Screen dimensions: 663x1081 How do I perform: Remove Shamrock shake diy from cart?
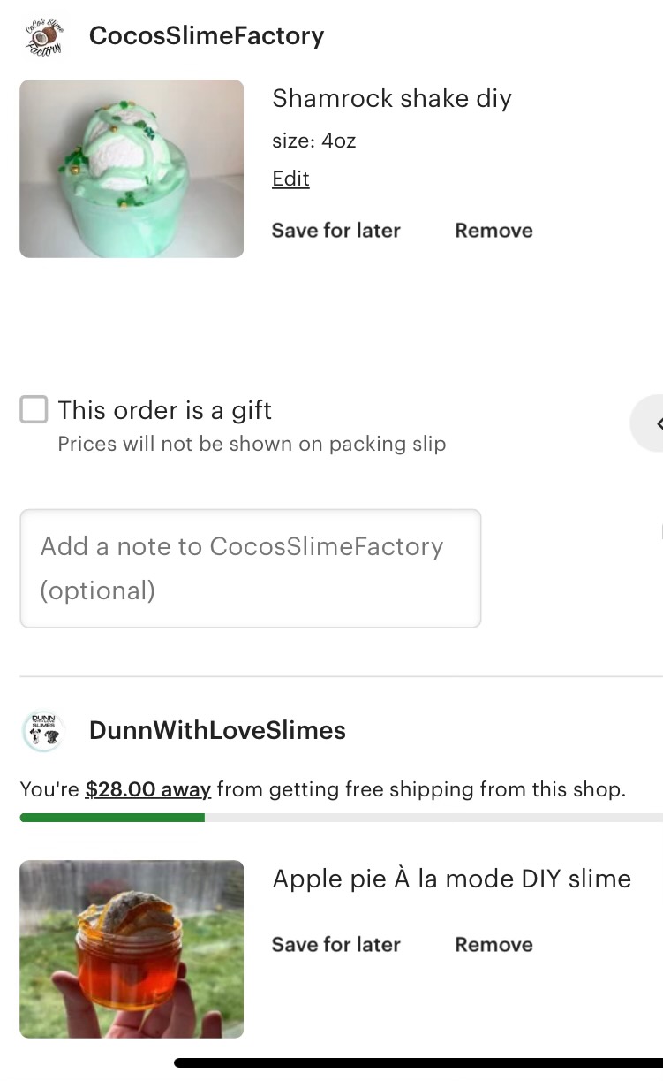pos(493,231)
